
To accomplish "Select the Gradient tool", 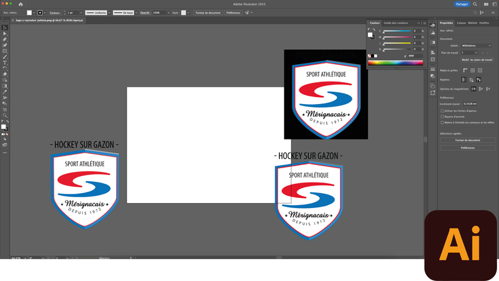I will (x=5, y=86).
